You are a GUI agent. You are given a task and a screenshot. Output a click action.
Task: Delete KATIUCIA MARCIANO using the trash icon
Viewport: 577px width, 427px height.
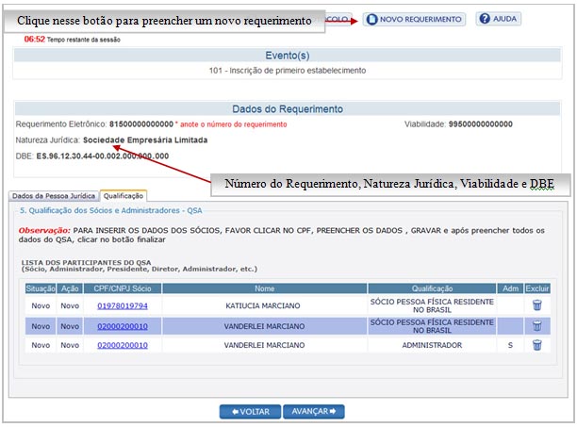[536, 305]
